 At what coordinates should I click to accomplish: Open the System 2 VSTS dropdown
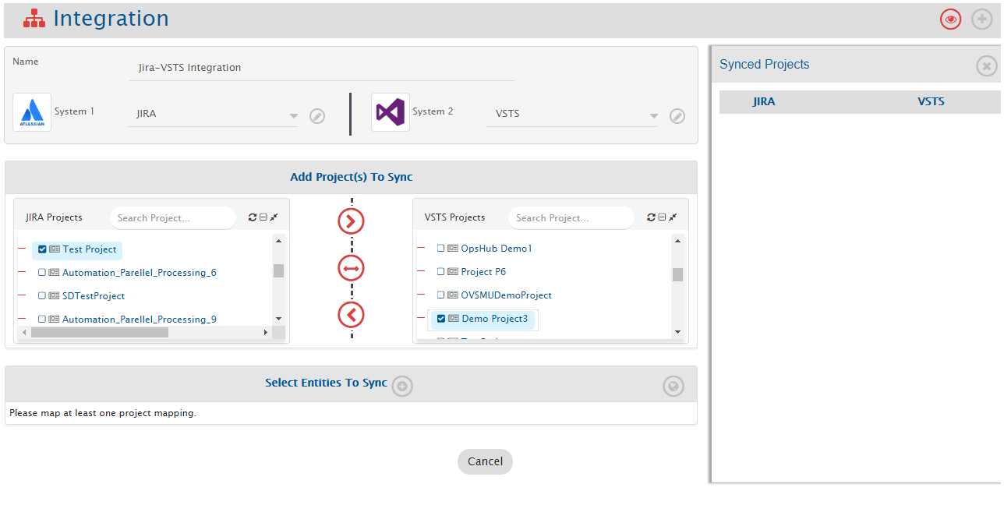point(653,116)
